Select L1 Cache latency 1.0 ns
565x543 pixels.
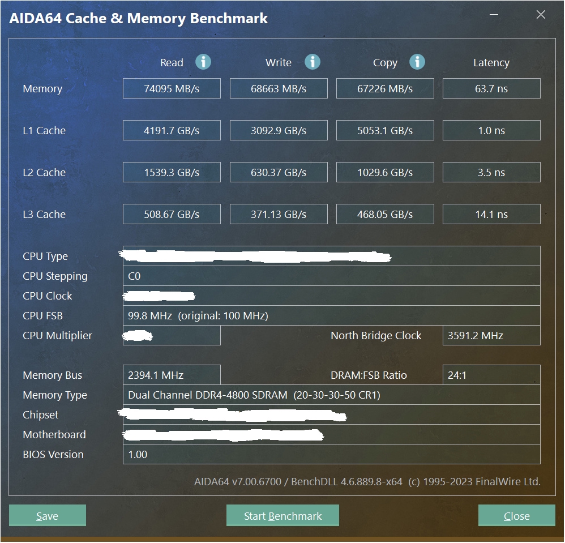point(491,130)
